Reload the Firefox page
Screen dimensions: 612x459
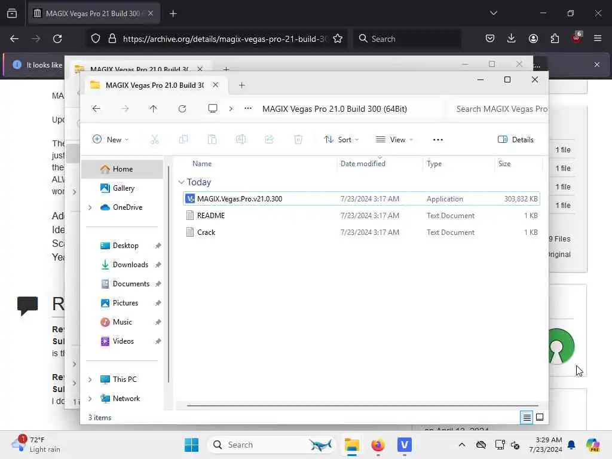click(57, 39)
